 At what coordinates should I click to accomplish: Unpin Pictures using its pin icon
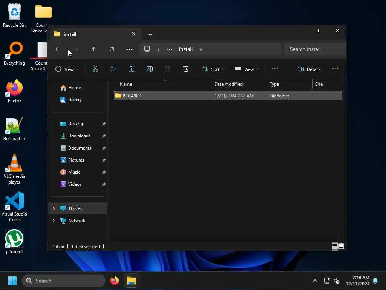pyautogui.click(x=104, y=160)
